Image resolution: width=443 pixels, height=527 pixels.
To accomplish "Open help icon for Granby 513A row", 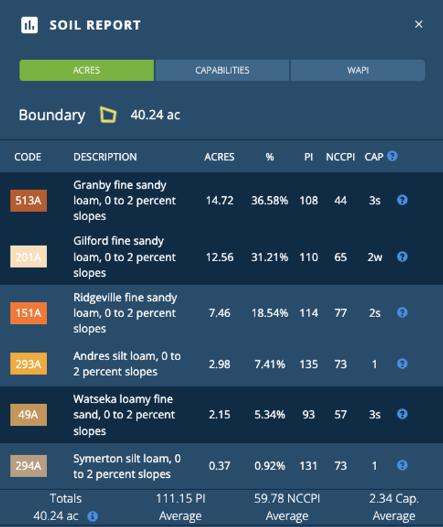I will 402,200.
